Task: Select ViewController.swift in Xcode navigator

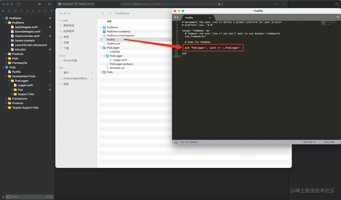Action: (27, 36)
